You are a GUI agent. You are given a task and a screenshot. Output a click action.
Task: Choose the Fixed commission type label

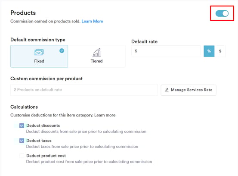click(39, 61)
